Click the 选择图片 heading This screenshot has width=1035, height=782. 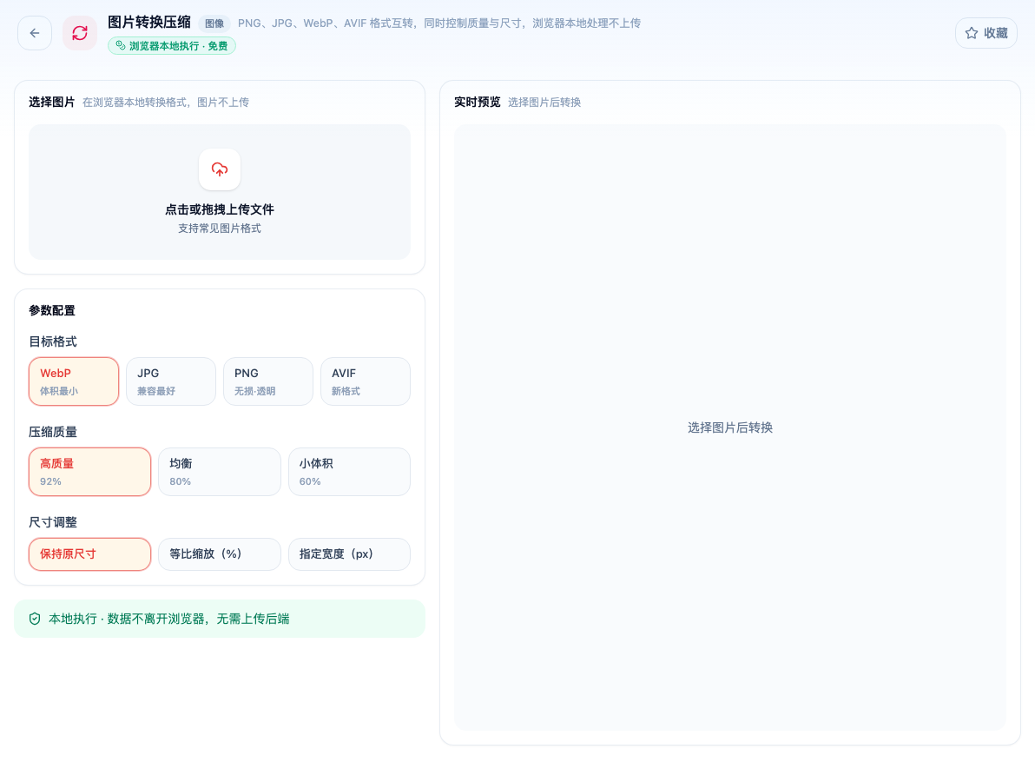click(51, 102)
